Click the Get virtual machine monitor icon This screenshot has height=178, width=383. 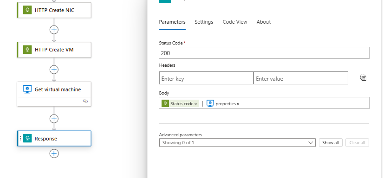tap(27, 89)
